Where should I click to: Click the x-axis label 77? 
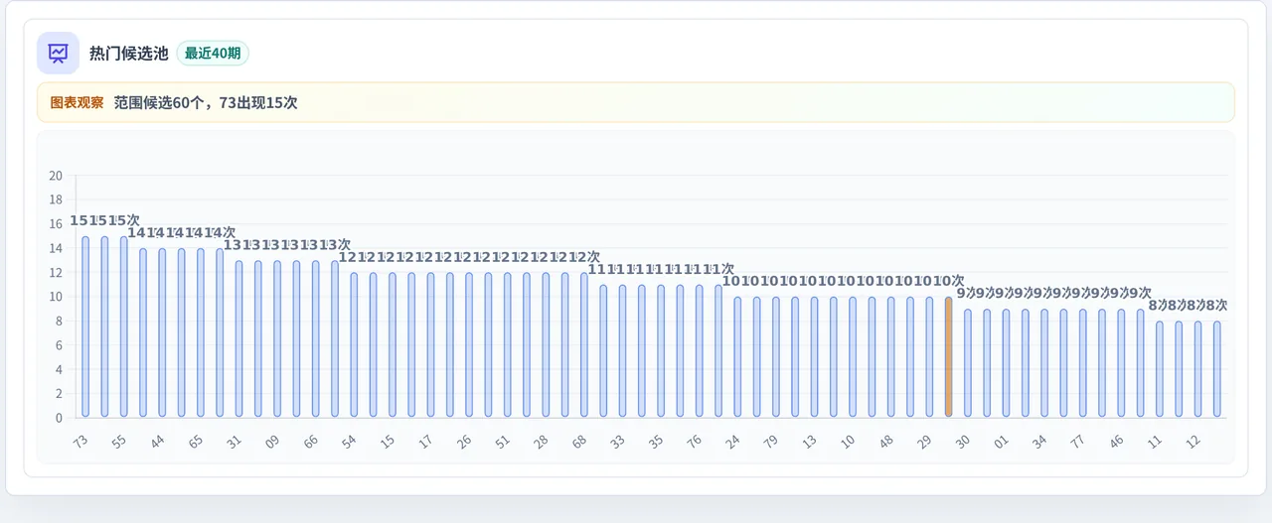click(x=1078, y=440)
